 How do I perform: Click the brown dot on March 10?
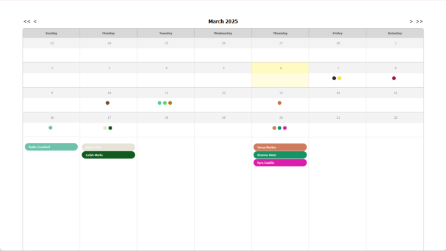pyautogui.click(x=108, y=103)
